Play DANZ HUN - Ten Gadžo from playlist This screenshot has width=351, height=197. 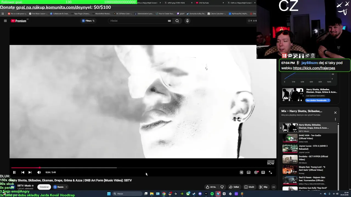(x=308, y=138)
